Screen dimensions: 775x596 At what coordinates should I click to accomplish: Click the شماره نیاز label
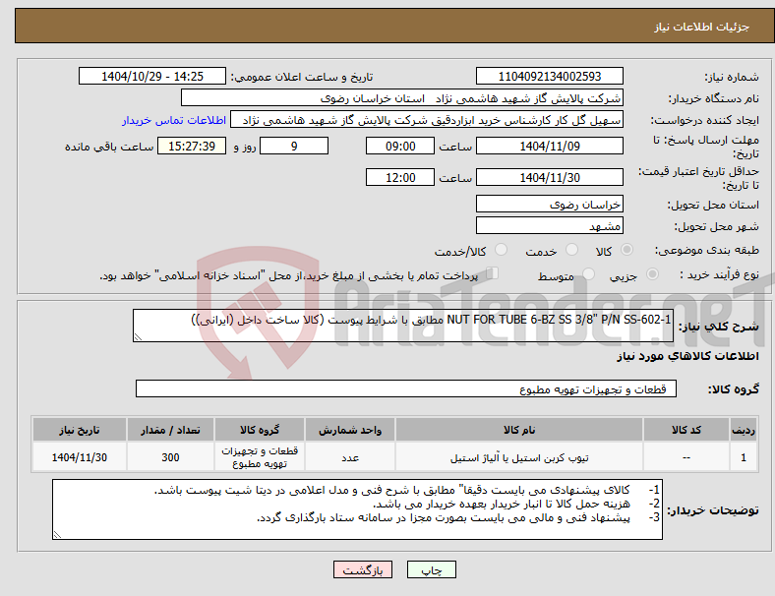click(x=731, y=77)
